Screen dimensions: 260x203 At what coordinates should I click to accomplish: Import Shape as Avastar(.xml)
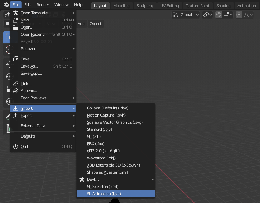(116, 172)
